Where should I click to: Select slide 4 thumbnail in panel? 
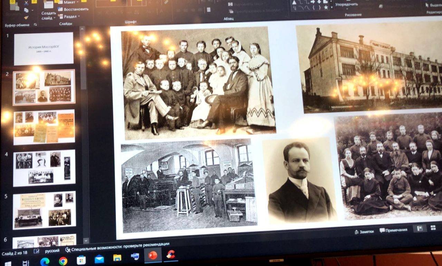[44, 168]
